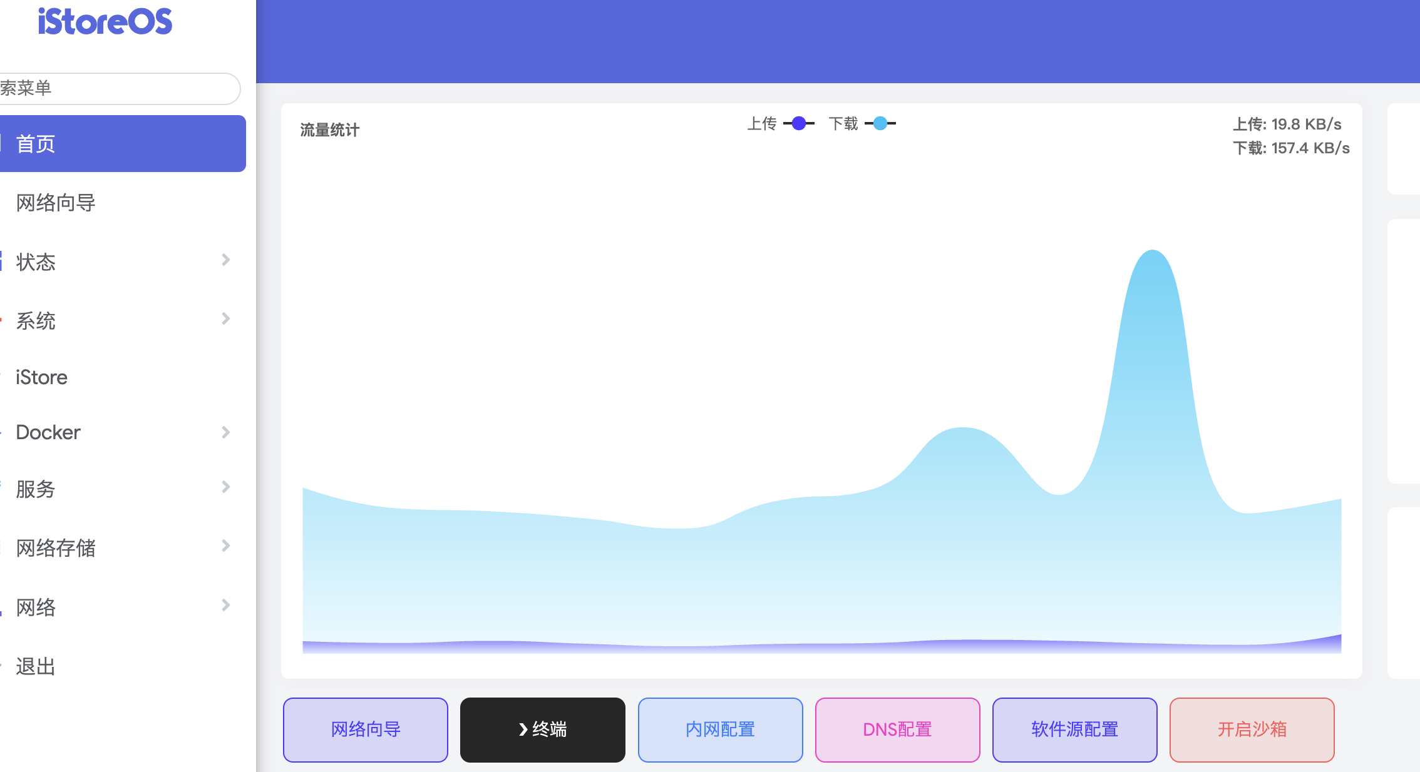The height and width of the screenshot is (772, 1420).
Task: Expand the 服务 menu chevron
Action: click(226, 487)
